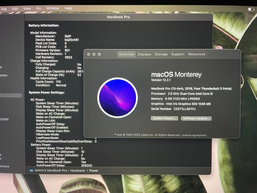
Task: Click the Health Information label
Action: coord(44,78)
